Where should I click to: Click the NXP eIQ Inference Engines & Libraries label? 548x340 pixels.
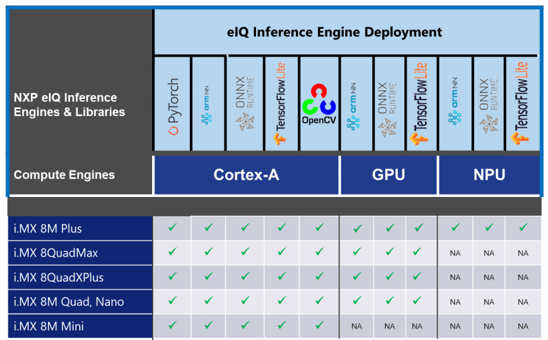[x=69, y=105]
